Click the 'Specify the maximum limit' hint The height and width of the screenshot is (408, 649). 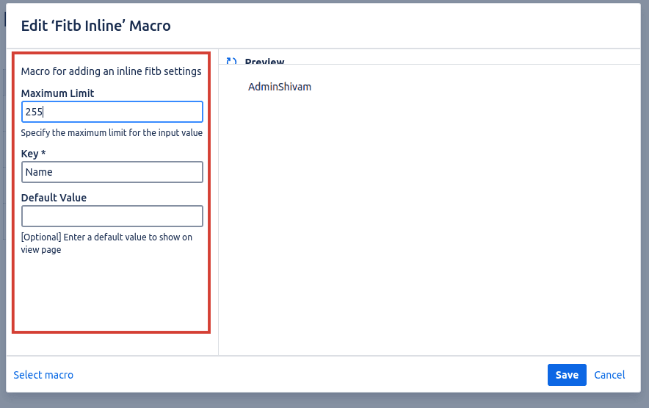pyautogui.click(x=112, y=133)
